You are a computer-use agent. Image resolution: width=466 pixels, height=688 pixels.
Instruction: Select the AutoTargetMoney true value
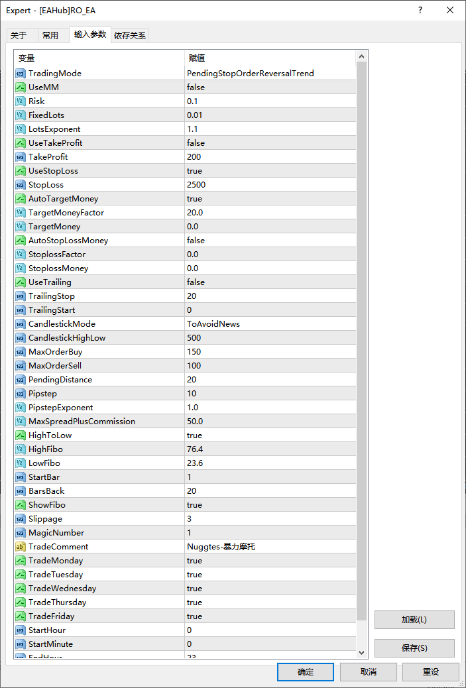(194, 199)
